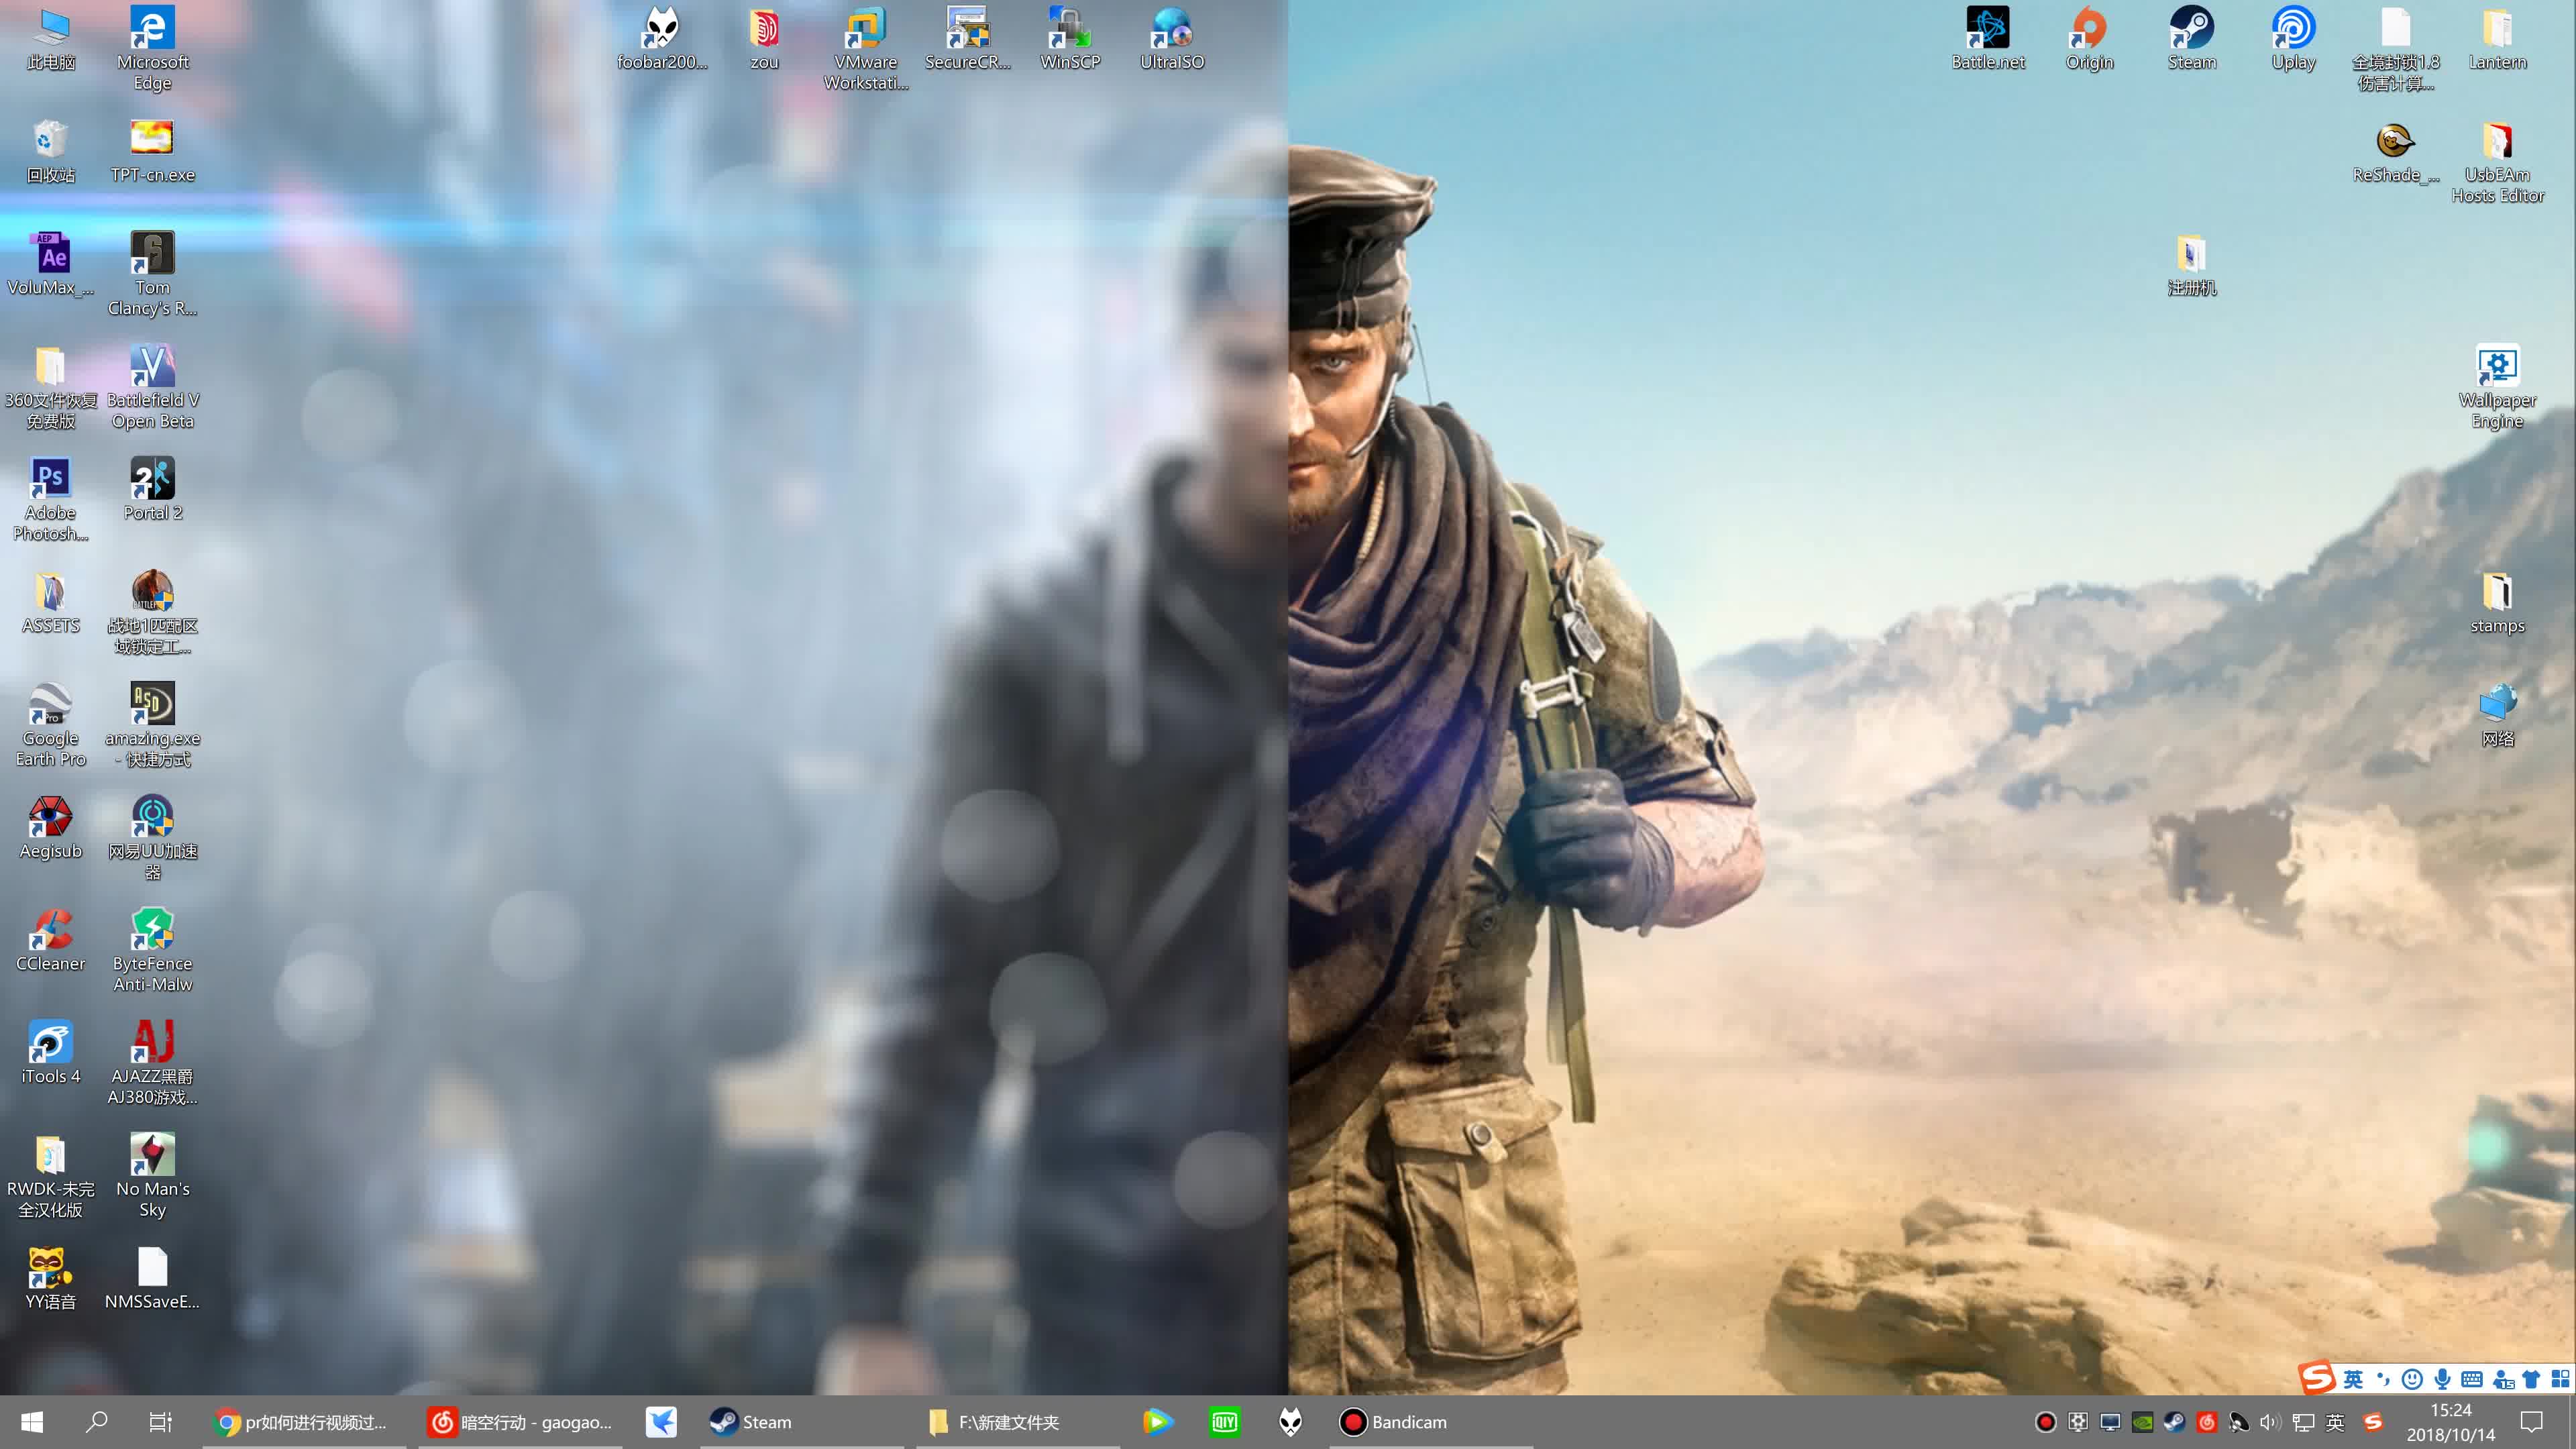
Task: Click Sogou toolbar microphone voice input
Action: pyautogui.click(x=2443, y=1379)
